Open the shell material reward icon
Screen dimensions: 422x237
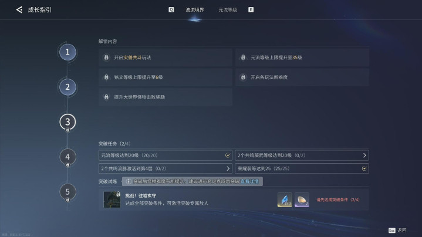(x=302, y=200)
